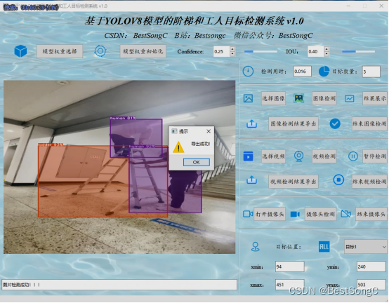Click the outline camera open icon
This screenshot has height=303, width=389.
[x=248, y=214]
